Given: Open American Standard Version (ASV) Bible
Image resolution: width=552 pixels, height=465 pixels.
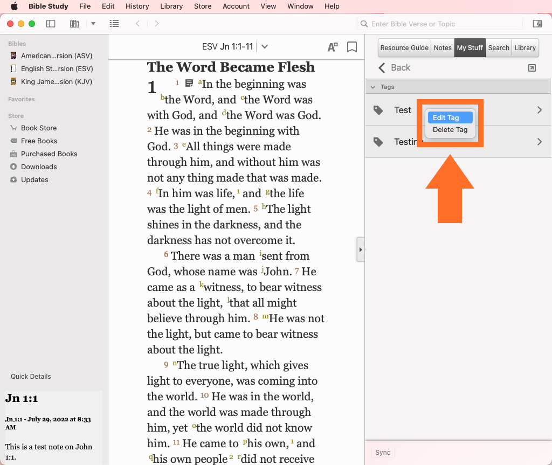Looking at the screenshot, I should tap(52, 55).
